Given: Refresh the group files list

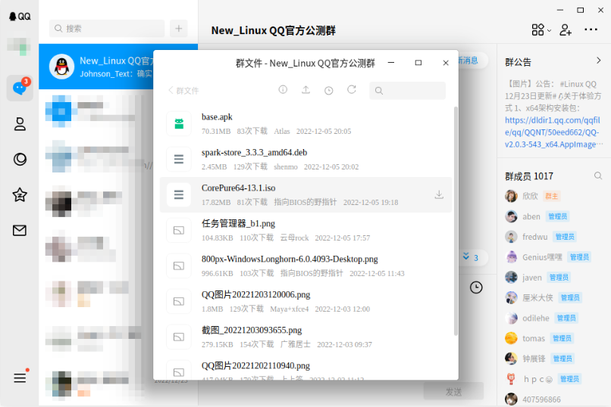Looking at the screenshot, I should 352,90.
